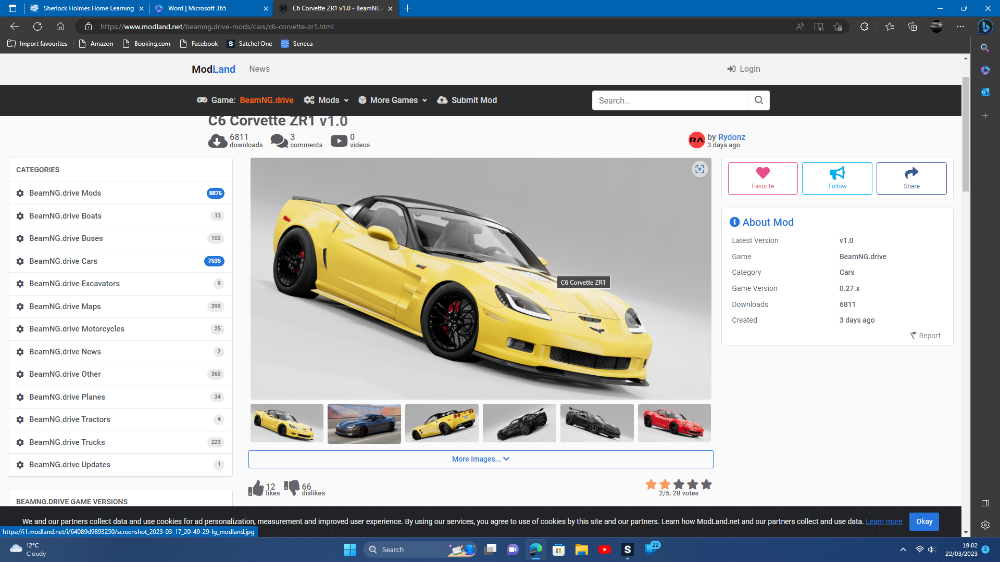Select yellow Corvette rear view thumbnail
This screenshot has height=562, width=1000.
click(x=442, y=423)
